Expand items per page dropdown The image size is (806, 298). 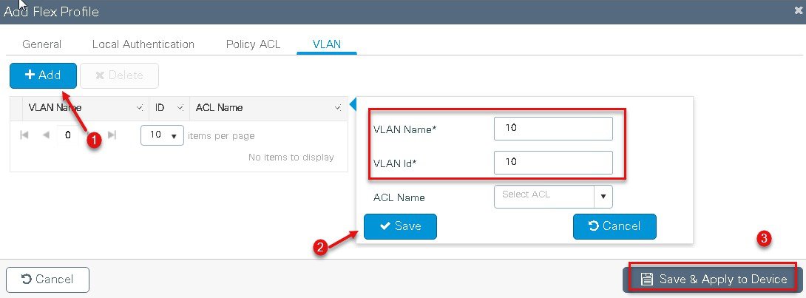pos(163,135)
